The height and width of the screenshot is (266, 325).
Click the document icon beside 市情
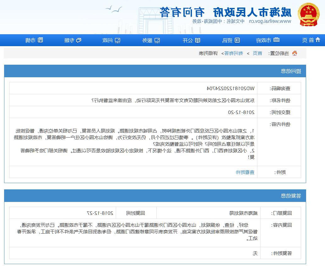coord(40,40)
